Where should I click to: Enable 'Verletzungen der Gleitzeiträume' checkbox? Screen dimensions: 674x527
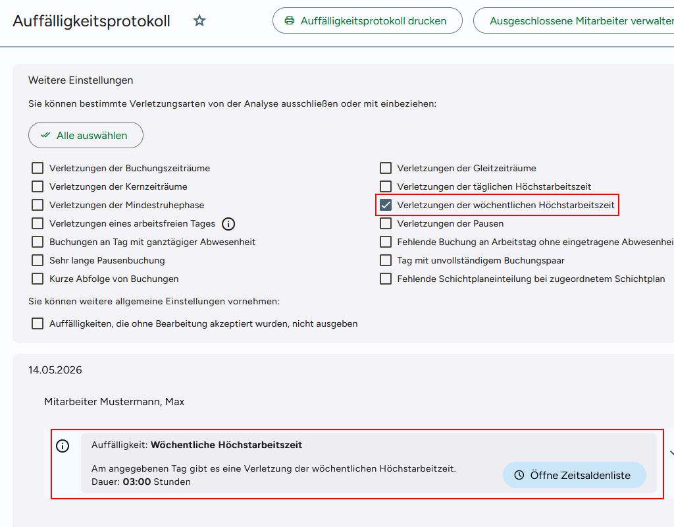click(386, 168)
